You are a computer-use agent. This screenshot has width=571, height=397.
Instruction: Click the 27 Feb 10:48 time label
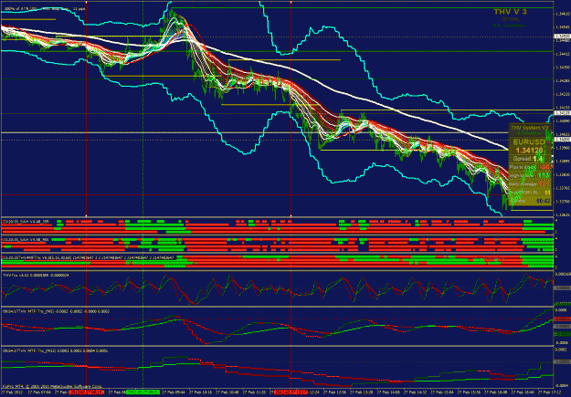[227, 392]
